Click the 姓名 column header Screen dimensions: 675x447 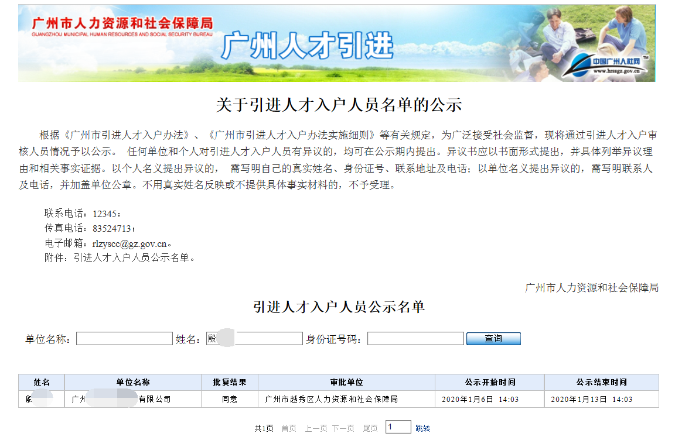click(x=42, y=382)
